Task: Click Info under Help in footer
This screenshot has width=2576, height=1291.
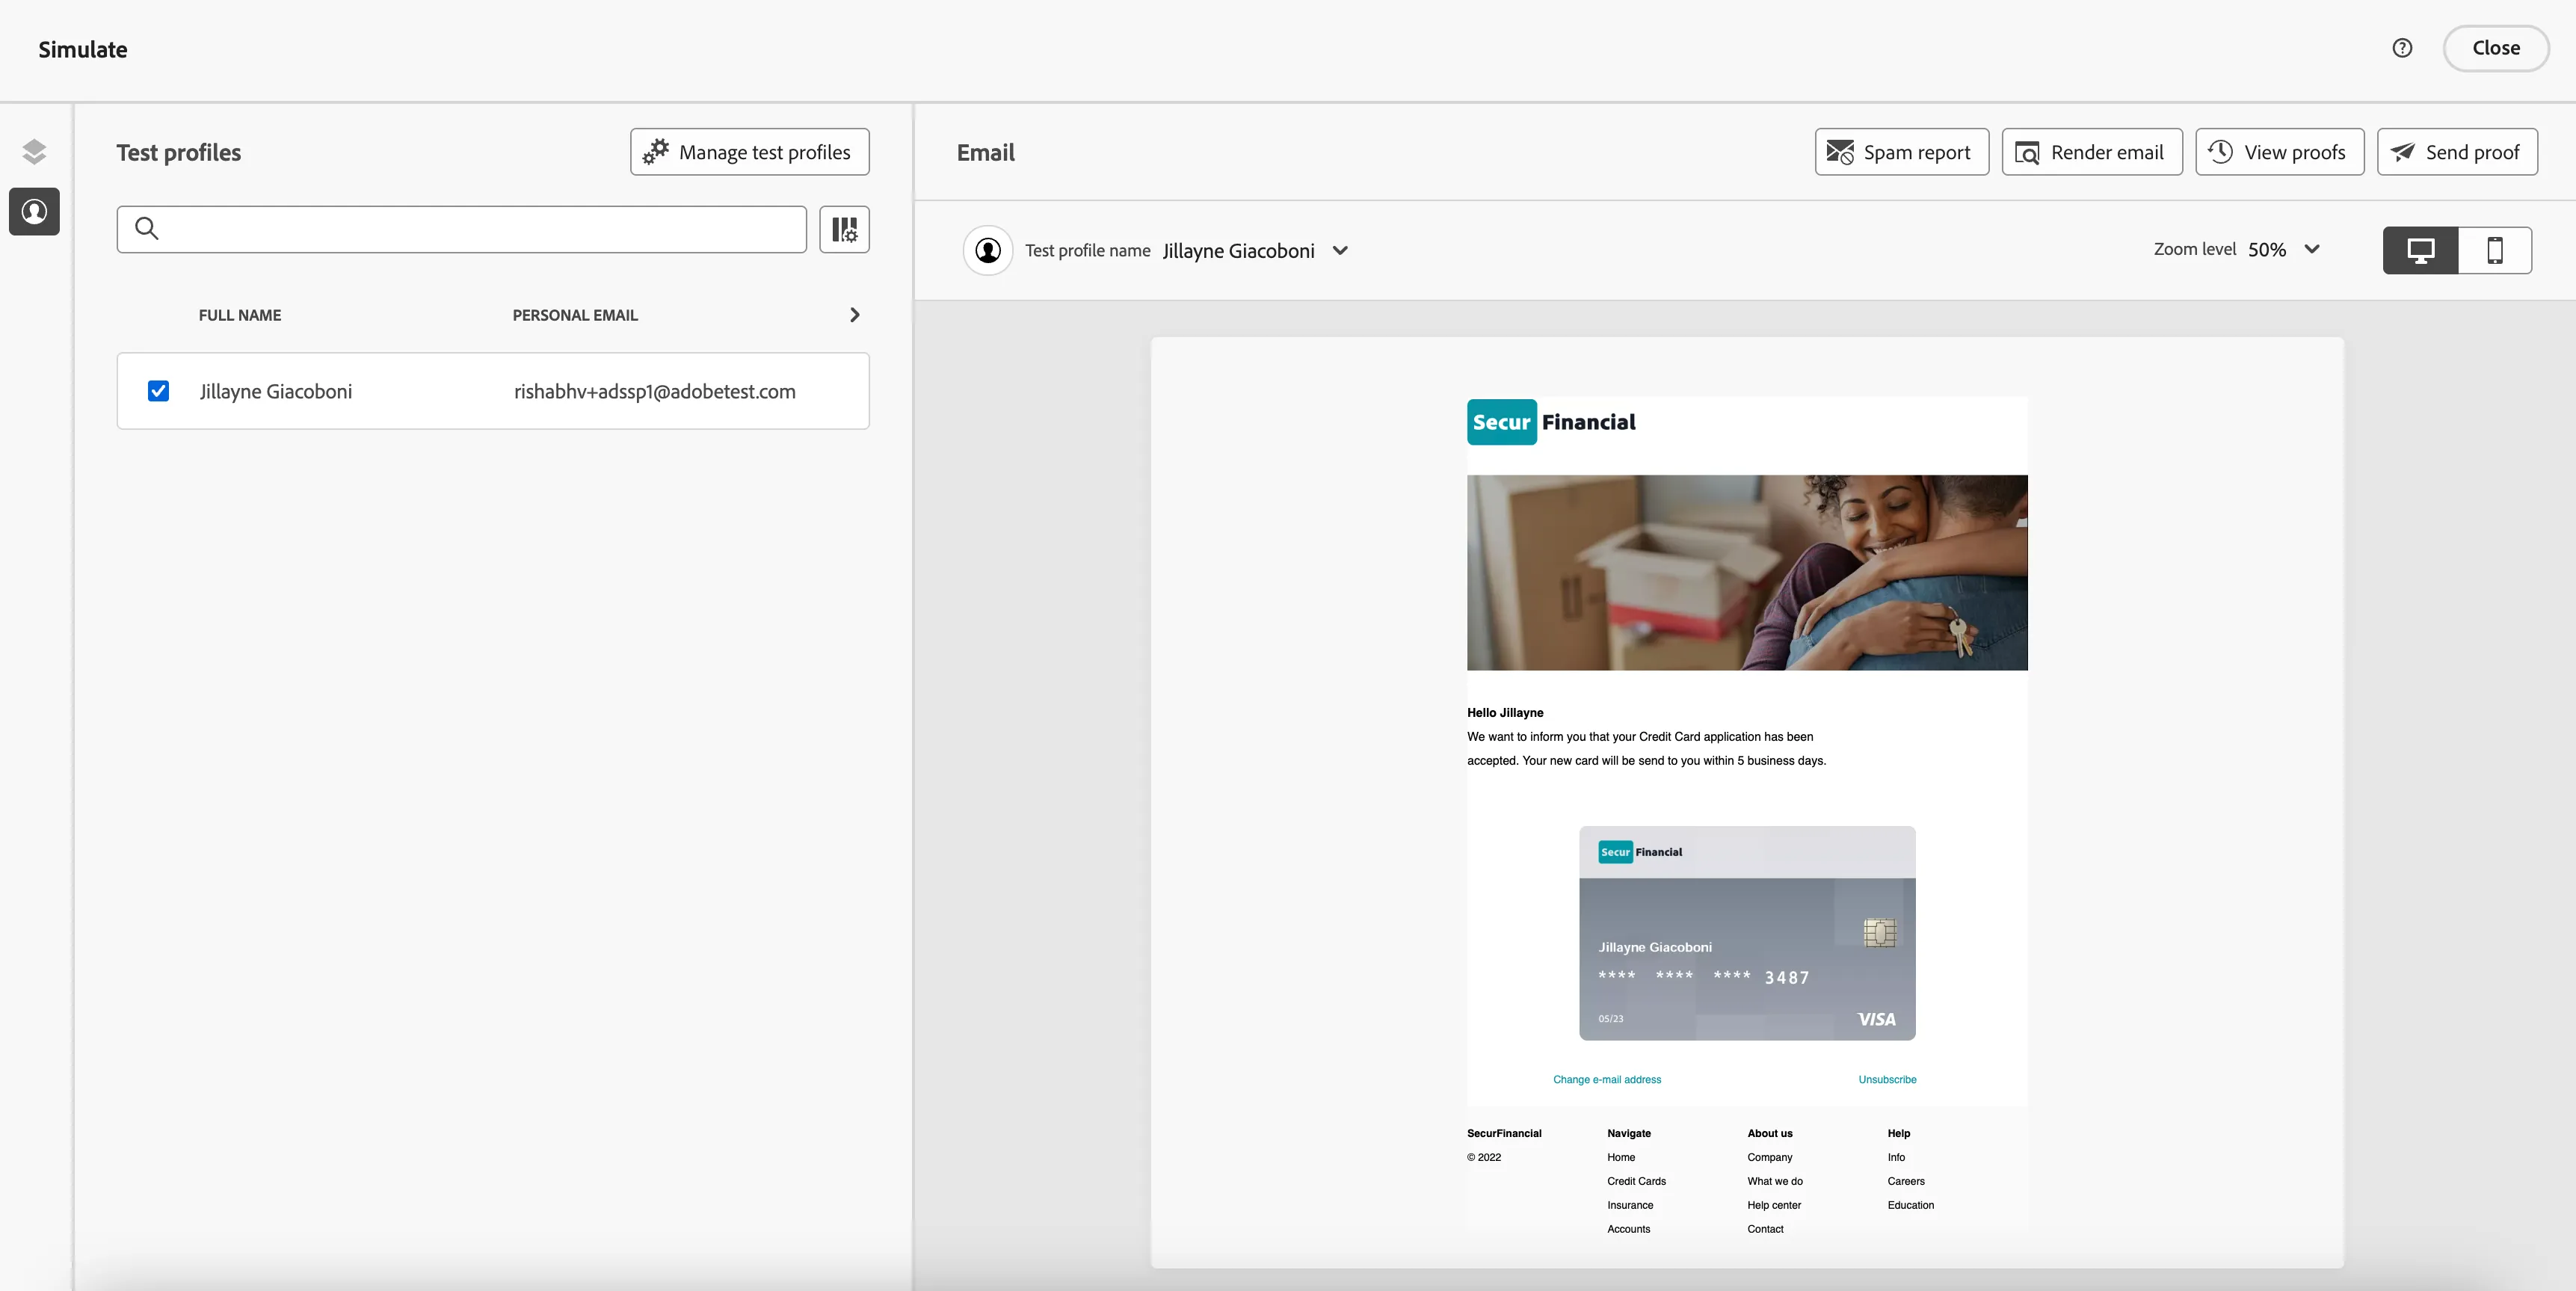Action: point(1896,1157)
